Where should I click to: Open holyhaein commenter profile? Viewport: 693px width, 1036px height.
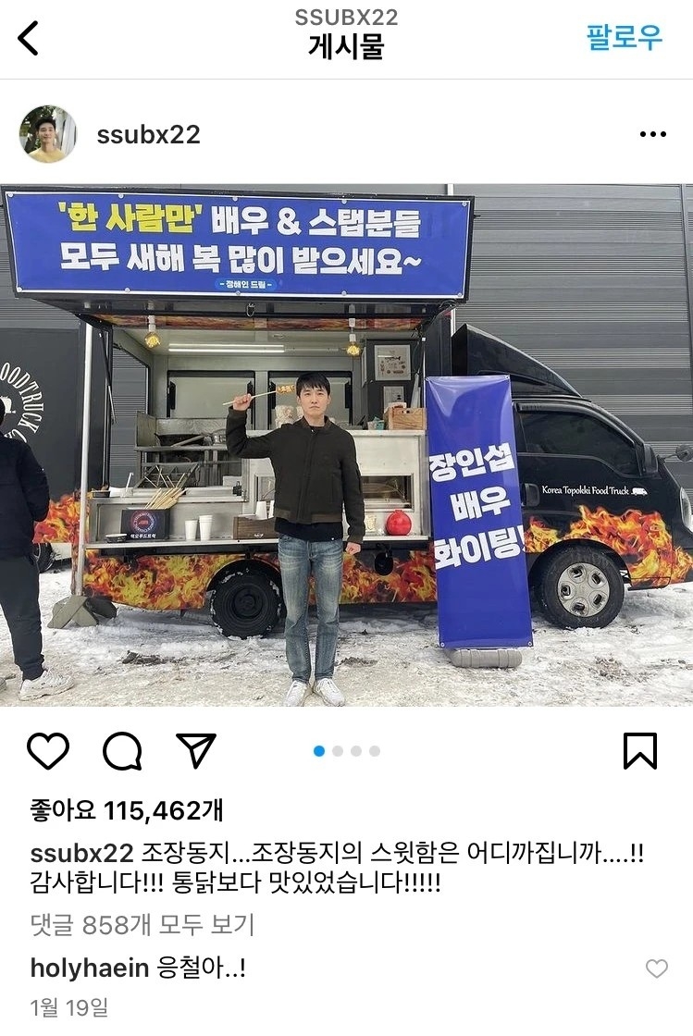(90, 968)
